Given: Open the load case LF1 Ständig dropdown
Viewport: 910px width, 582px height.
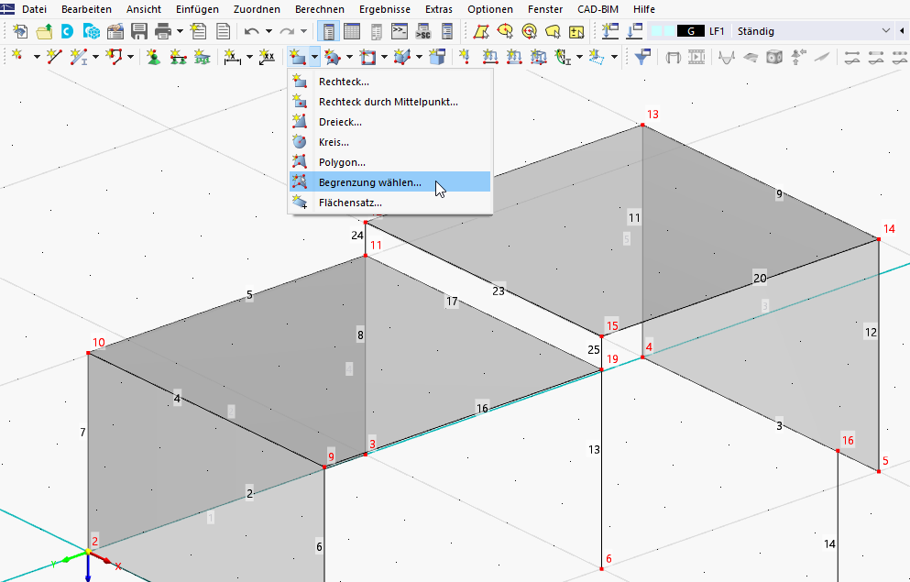Looking at the screenshot, I should tap(885, 31).
